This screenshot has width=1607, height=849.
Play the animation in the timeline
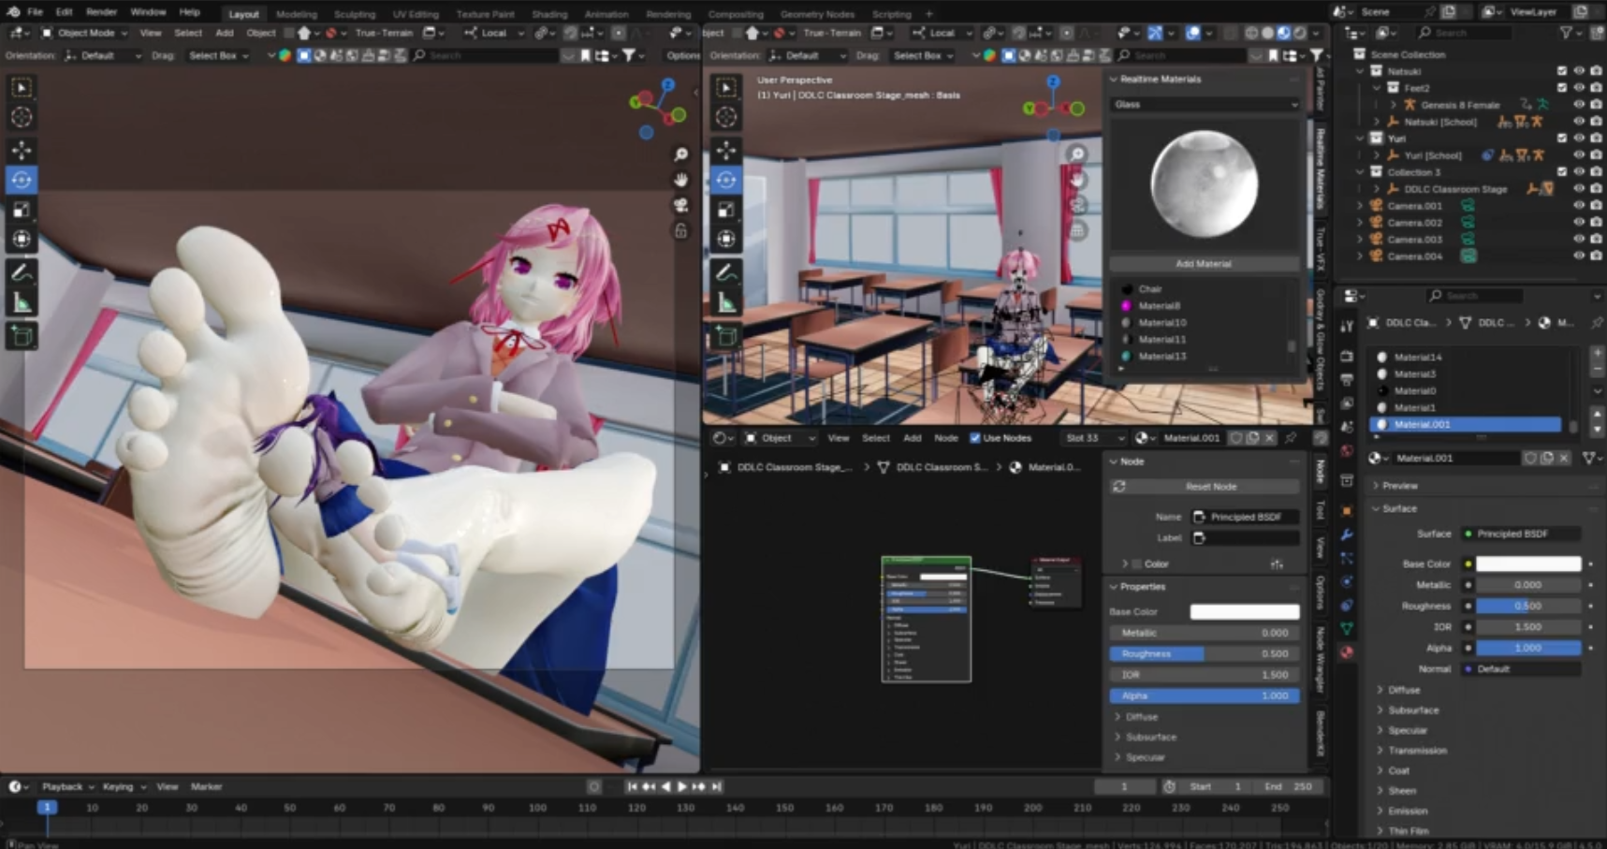(x=681, y=787)
